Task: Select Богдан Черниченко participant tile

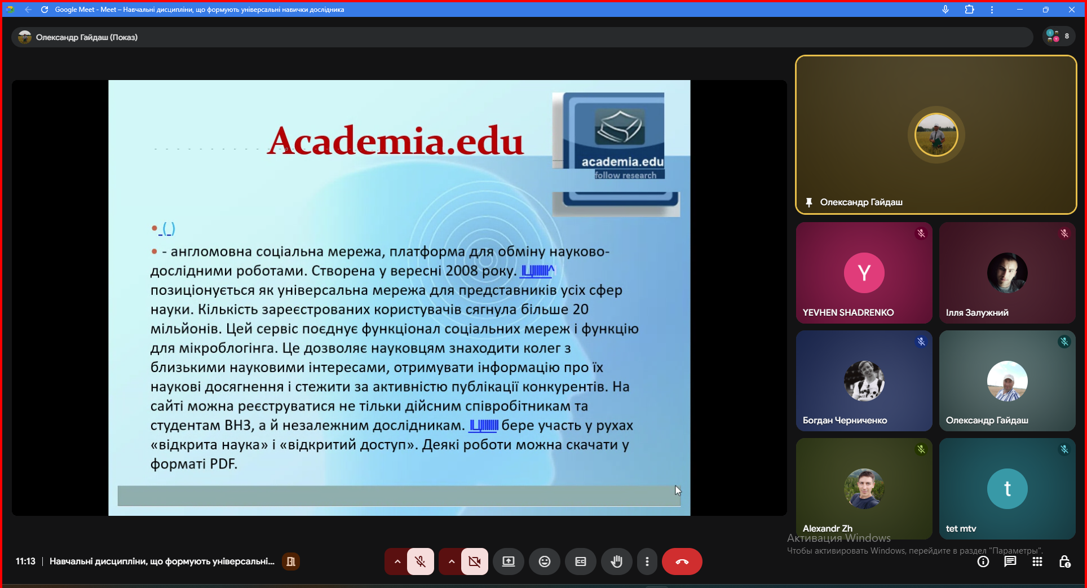Action: click(x=864, y=381)
